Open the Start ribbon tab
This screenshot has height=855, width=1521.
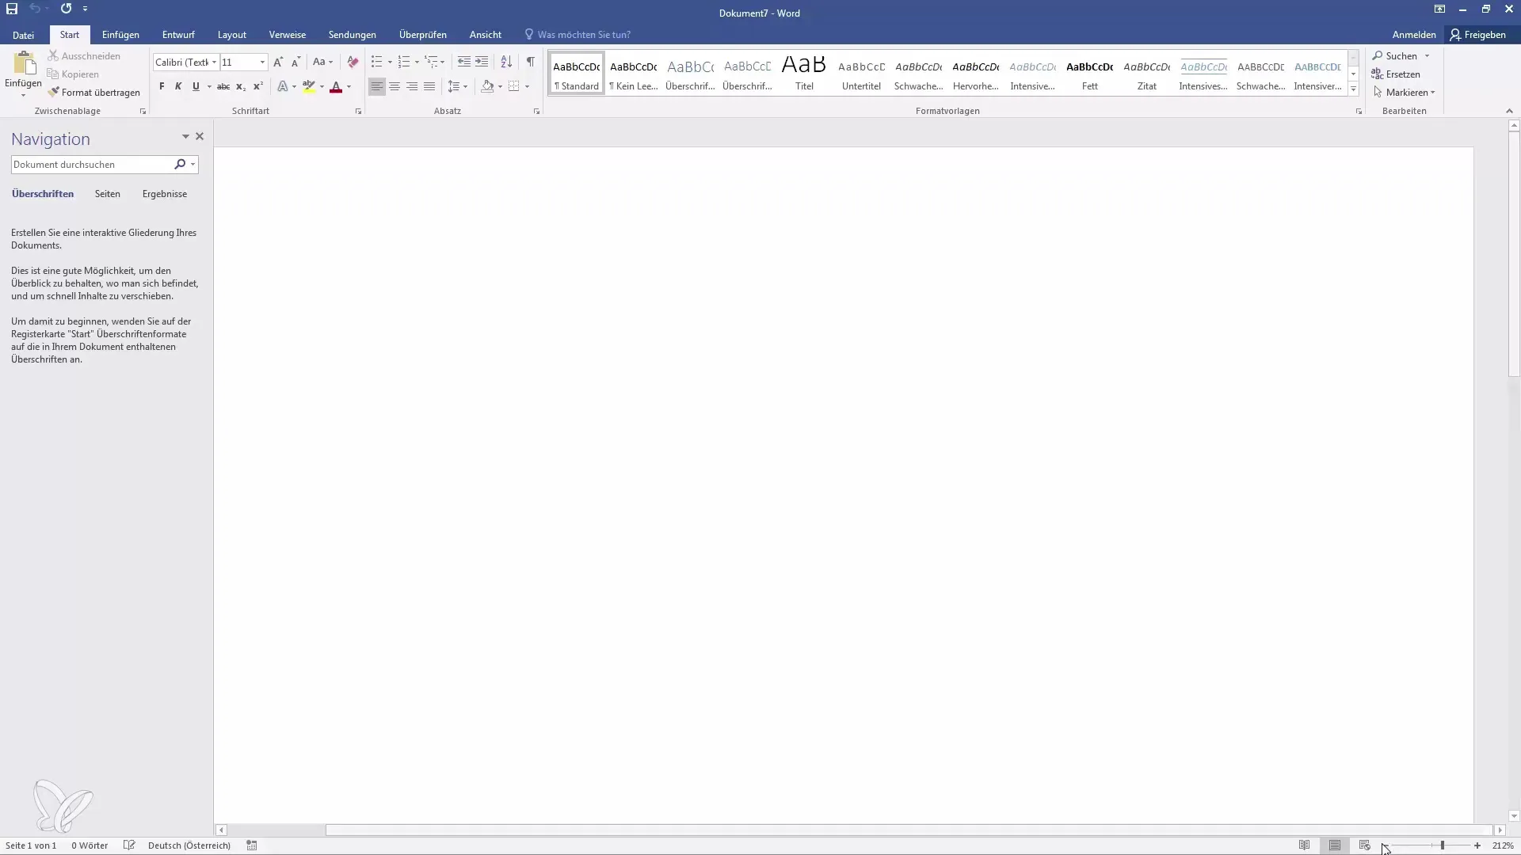click(x=69, y=35)
